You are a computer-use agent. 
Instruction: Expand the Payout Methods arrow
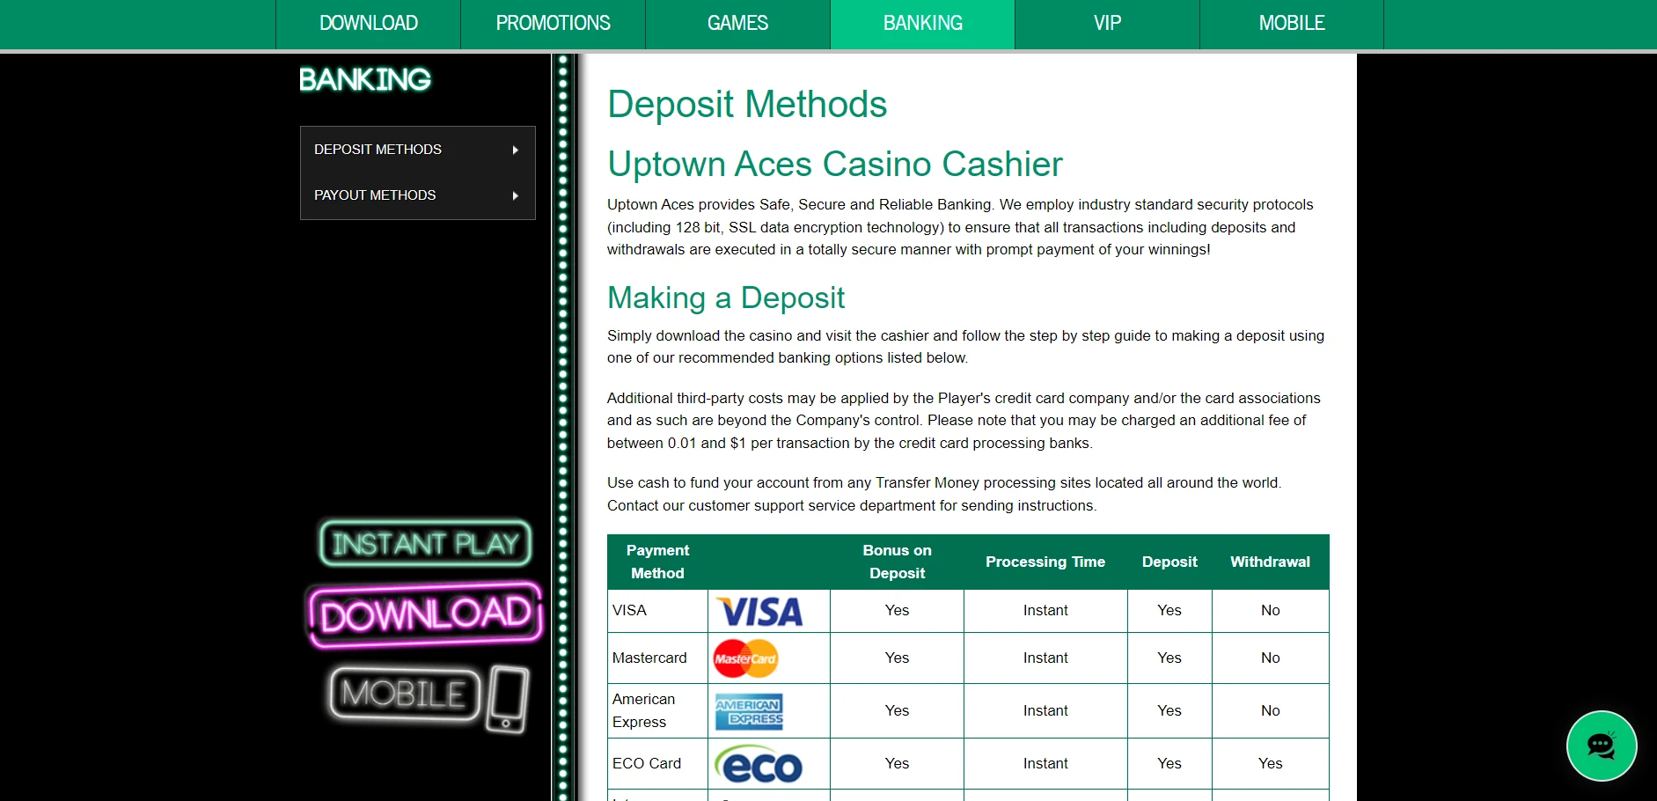pyautogui.click(x=516, y=195)
